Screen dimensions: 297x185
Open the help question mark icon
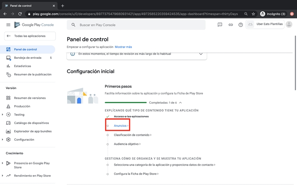[241, 25]
